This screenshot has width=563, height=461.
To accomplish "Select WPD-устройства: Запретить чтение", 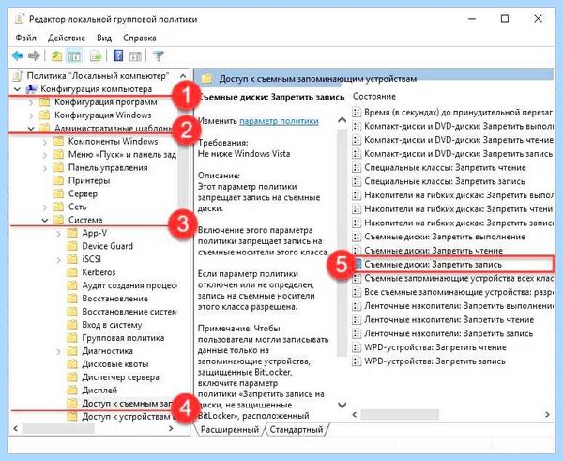I will tap(430, 347).
